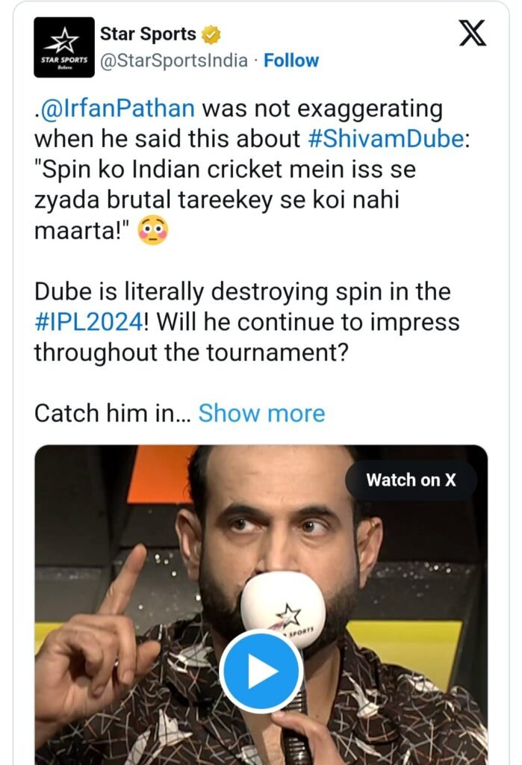Open the #ShivamDube hashtag
Viewport: 522px width, 765px height.
pos(386,139)
